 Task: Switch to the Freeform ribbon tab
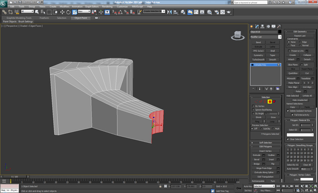44,18
